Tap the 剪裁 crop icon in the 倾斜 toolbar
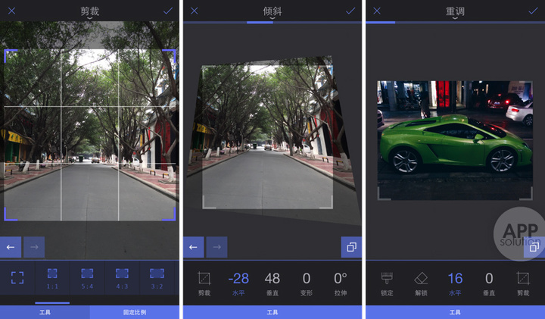The image size is (545, 319). 204,282
